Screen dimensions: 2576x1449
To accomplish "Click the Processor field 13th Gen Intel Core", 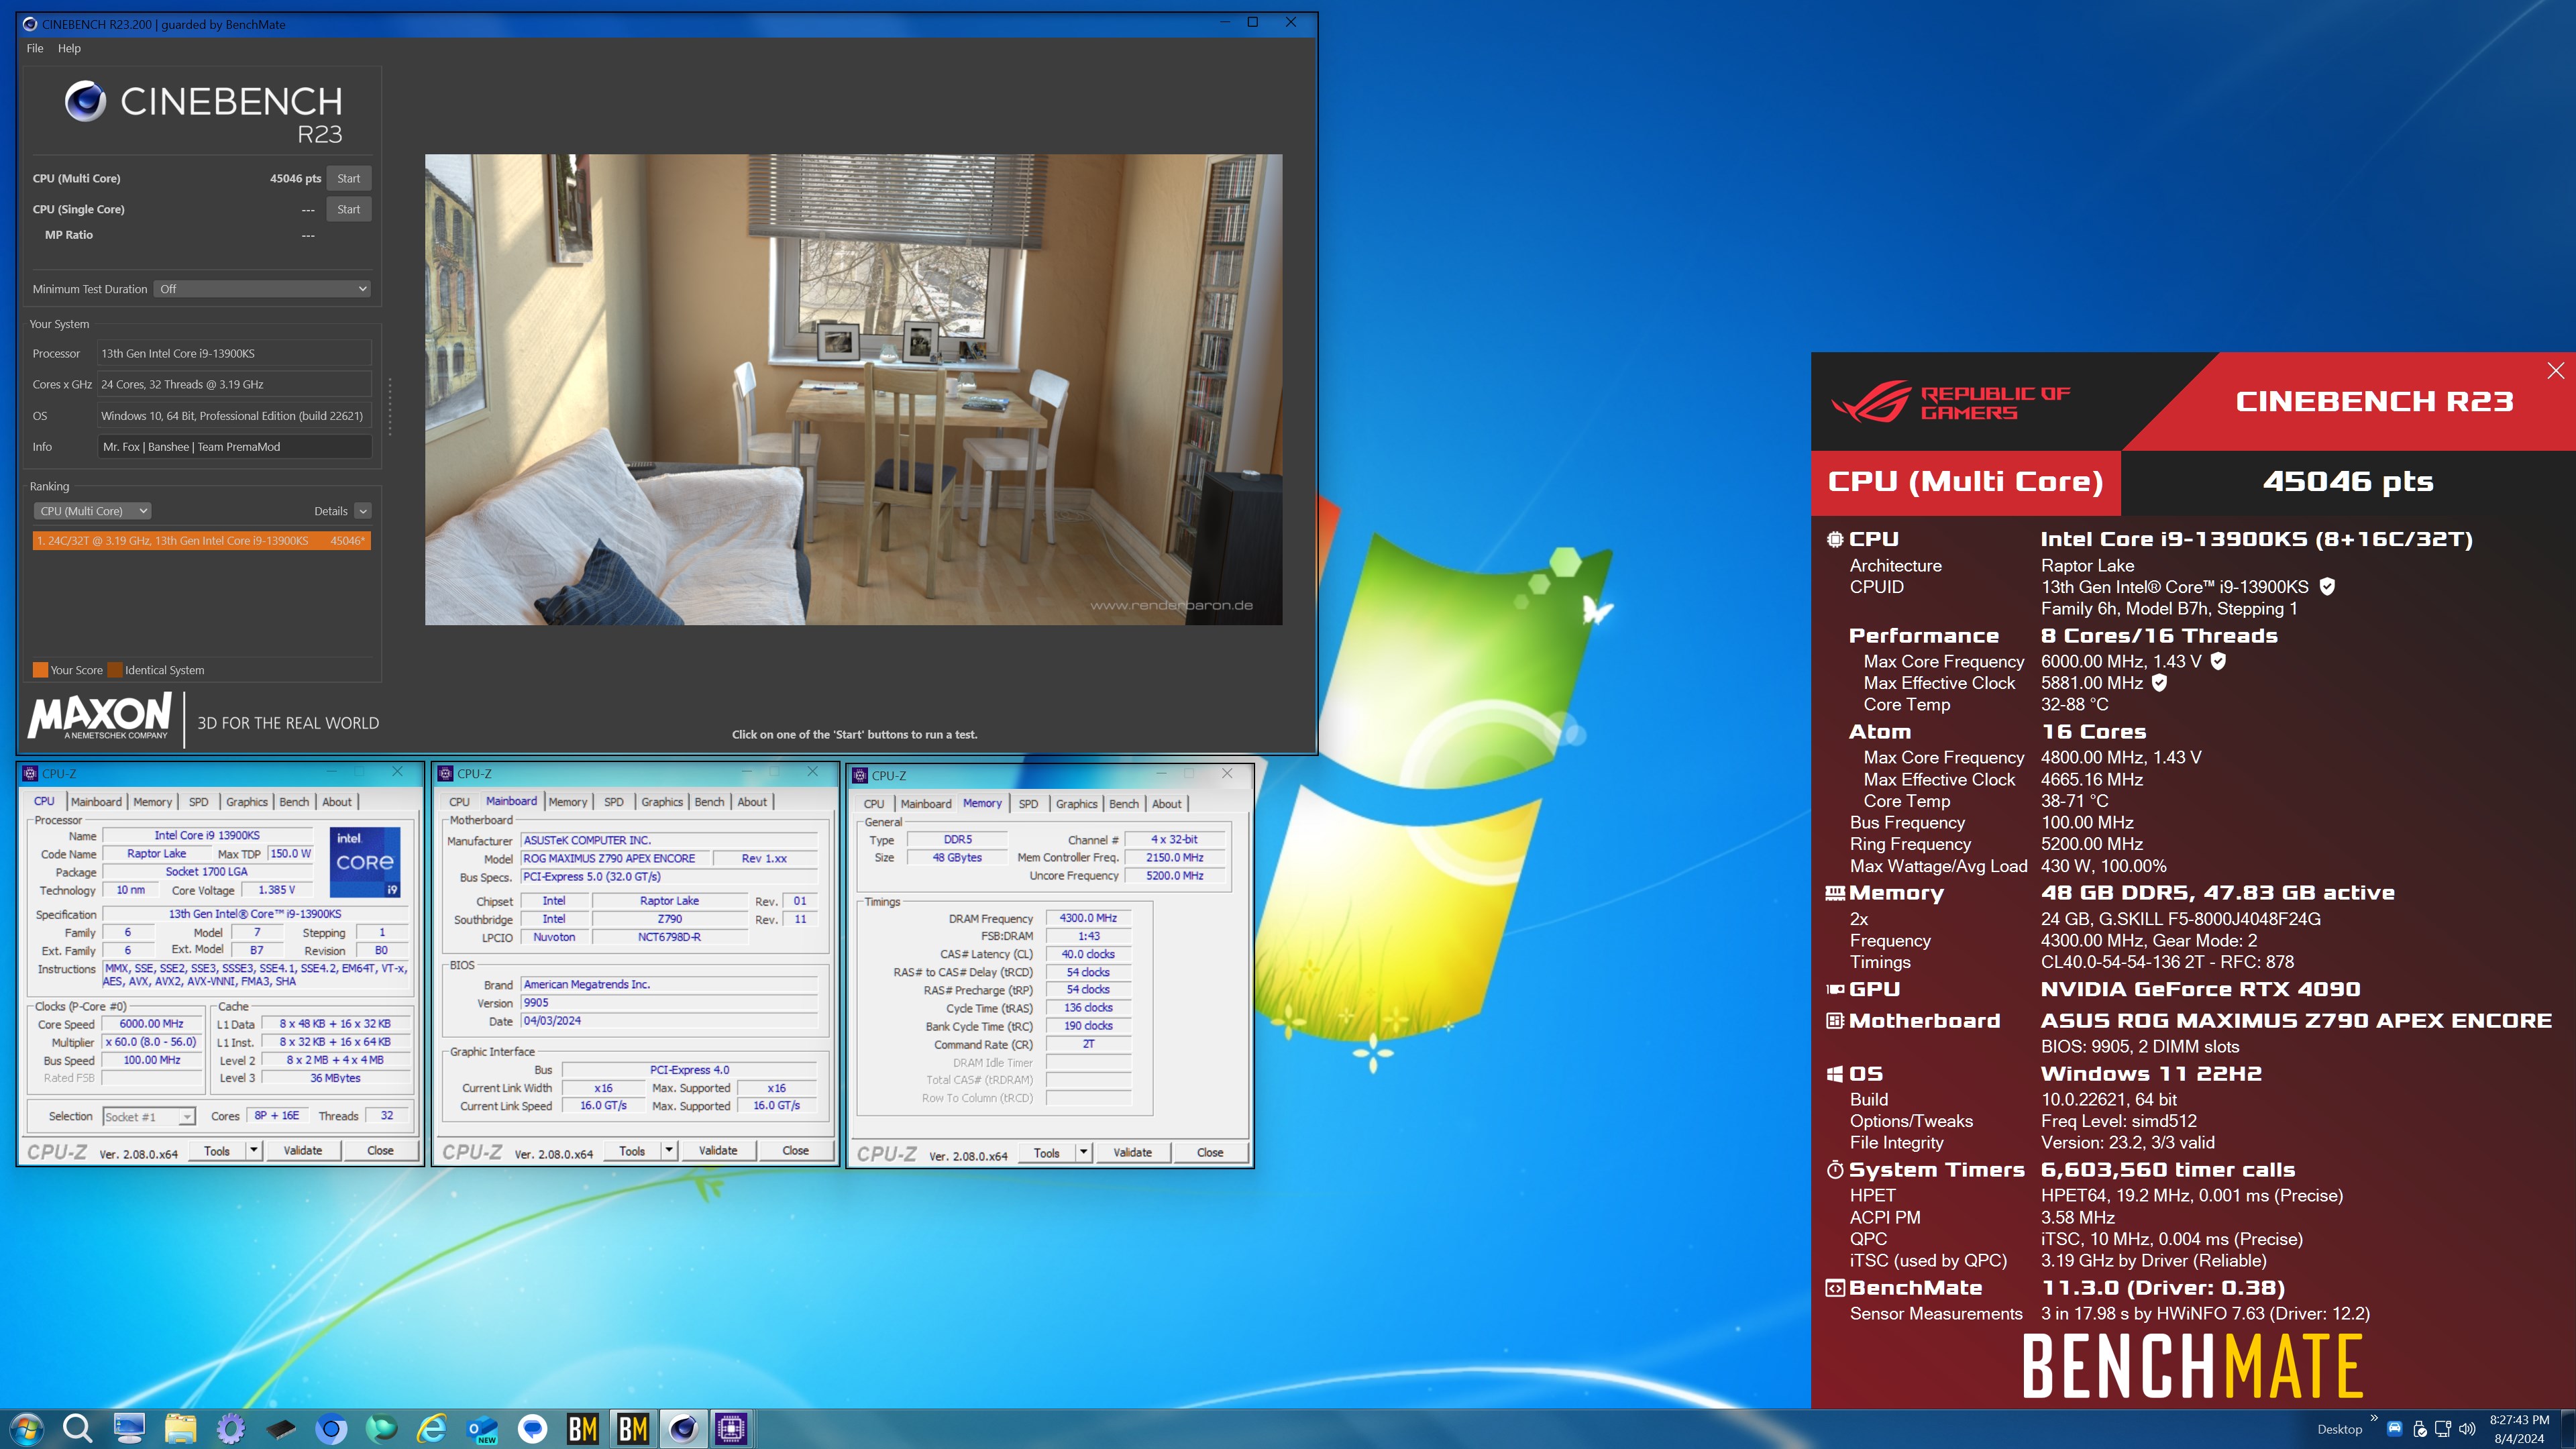I will click(x=235, y=353).
